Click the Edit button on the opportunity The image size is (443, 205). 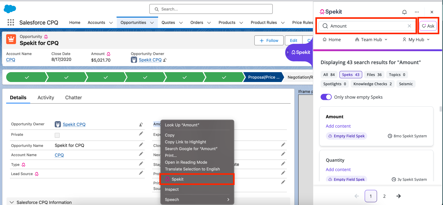293,40
